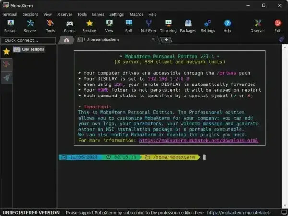Open the Settings menu in the menu bar

tap(117, 14)
